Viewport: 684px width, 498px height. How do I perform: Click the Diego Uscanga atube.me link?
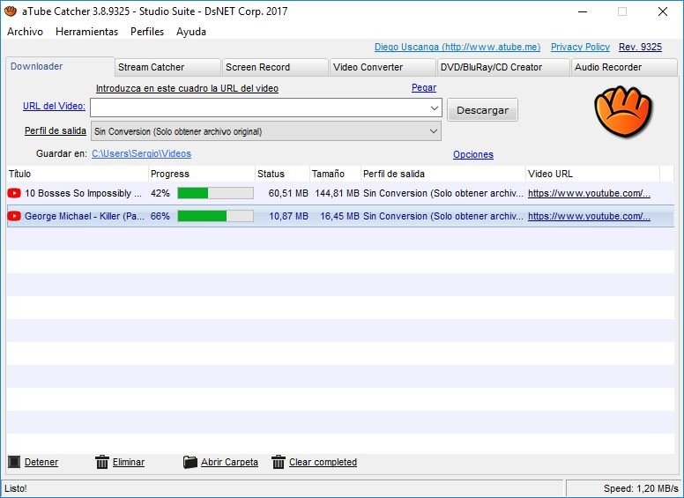click(x=457, y=47)
